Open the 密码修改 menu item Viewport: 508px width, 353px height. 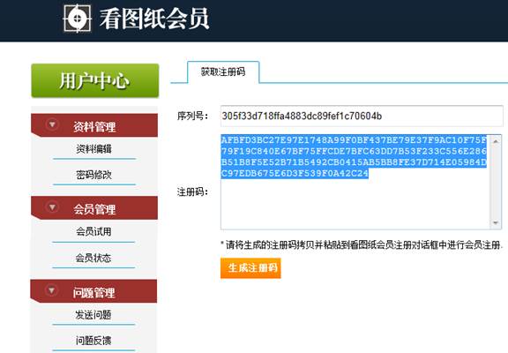[94, 175]
